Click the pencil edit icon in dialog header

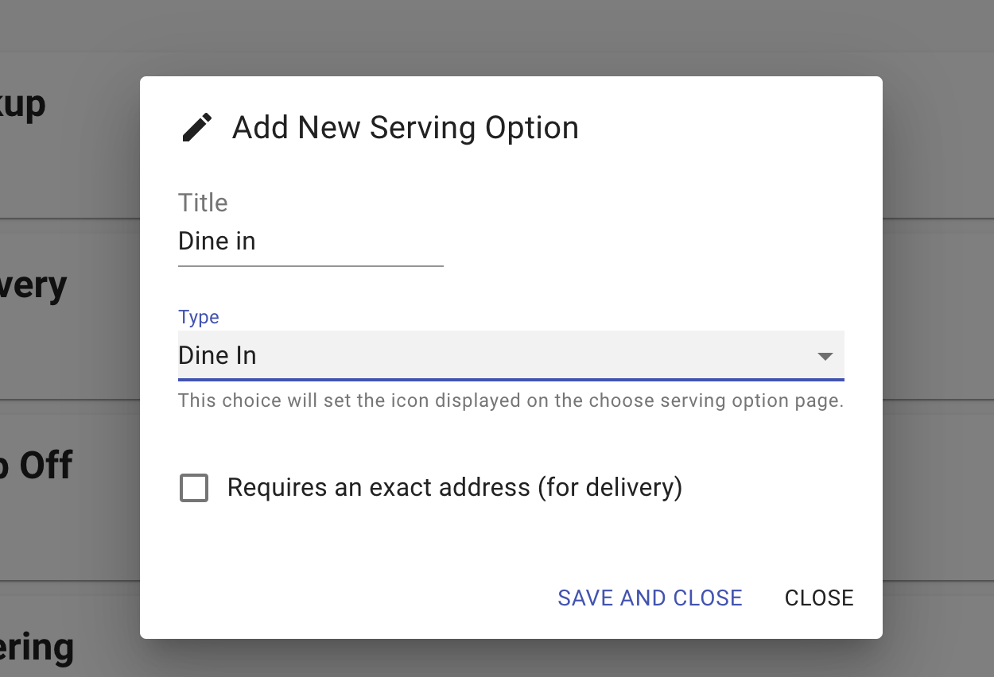[197, 127]
